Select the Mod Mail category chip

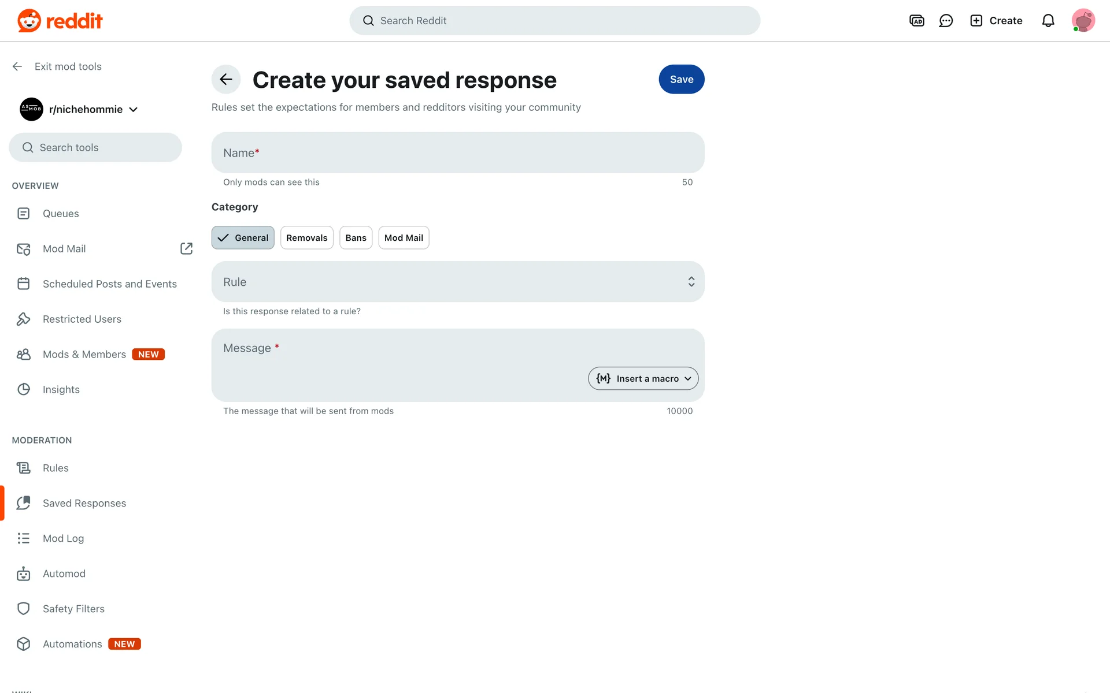pos(404,238)
